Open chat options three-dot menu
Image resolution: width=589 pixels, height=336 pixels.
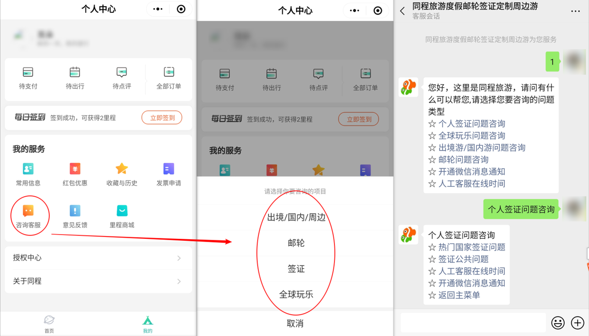click(575, 11)
